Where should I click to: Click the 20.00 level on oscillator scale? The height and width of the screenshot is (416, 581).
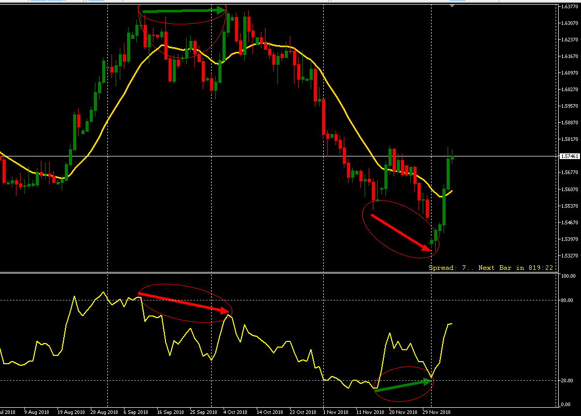point(566,381)
